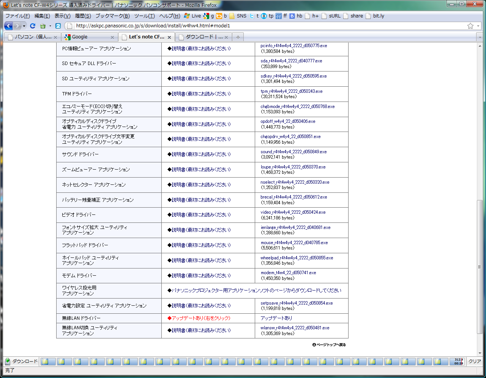Click ページトップへ戻る link
486x378 pixels.
[329, 345]
